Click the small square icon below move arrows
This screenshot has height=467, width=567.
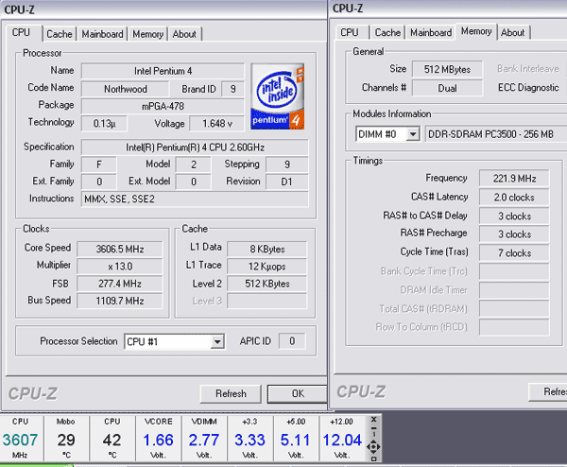coord(374,458)
